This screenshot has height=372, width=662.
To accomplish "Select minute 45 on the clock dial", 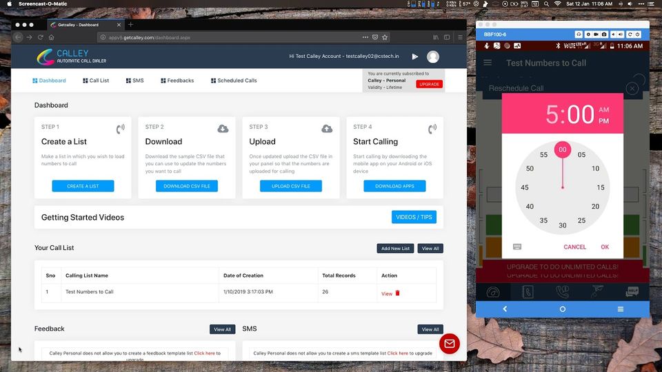I will pos(525,187).
